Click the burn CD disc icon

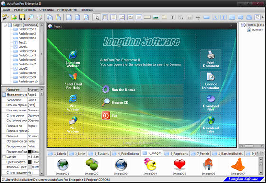coord(39,17)
